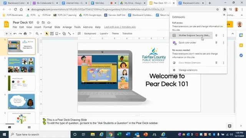Choose the Select cursor tool

[47, 34]
